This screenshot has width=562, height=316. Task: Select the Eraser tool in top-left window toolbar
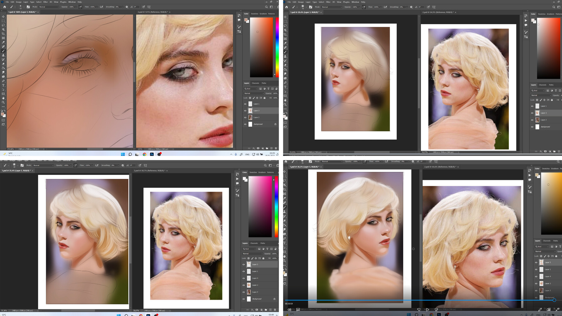[x=3, y=64]
